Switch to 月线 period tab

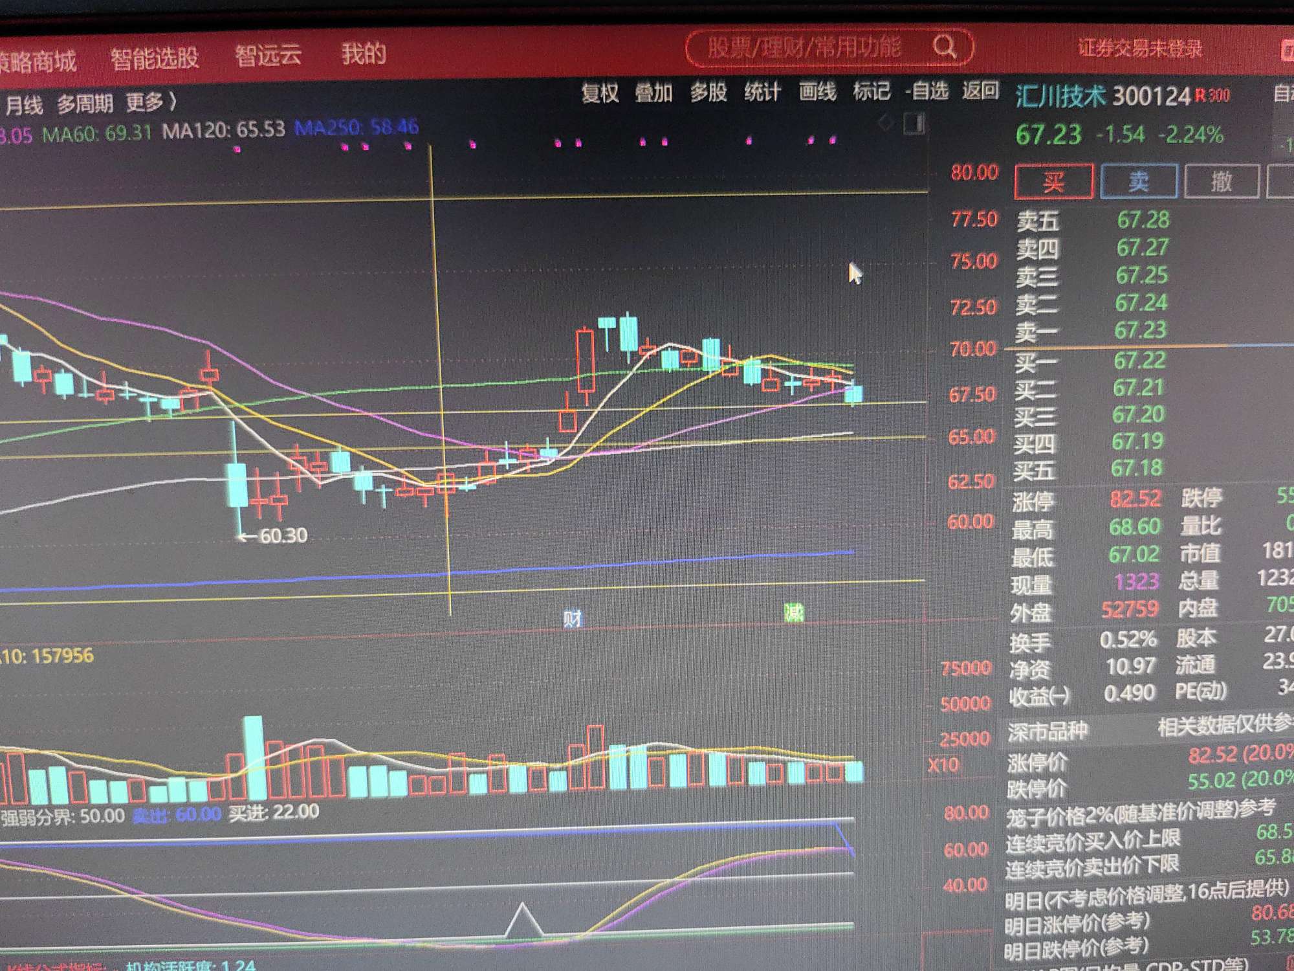click(x=24, y=106)
